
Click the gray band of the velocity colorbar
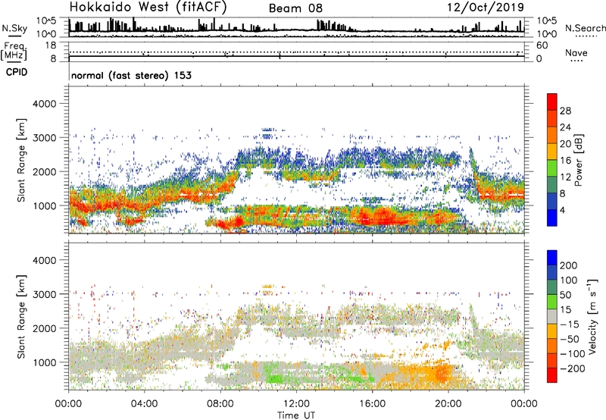click(552, 316)
